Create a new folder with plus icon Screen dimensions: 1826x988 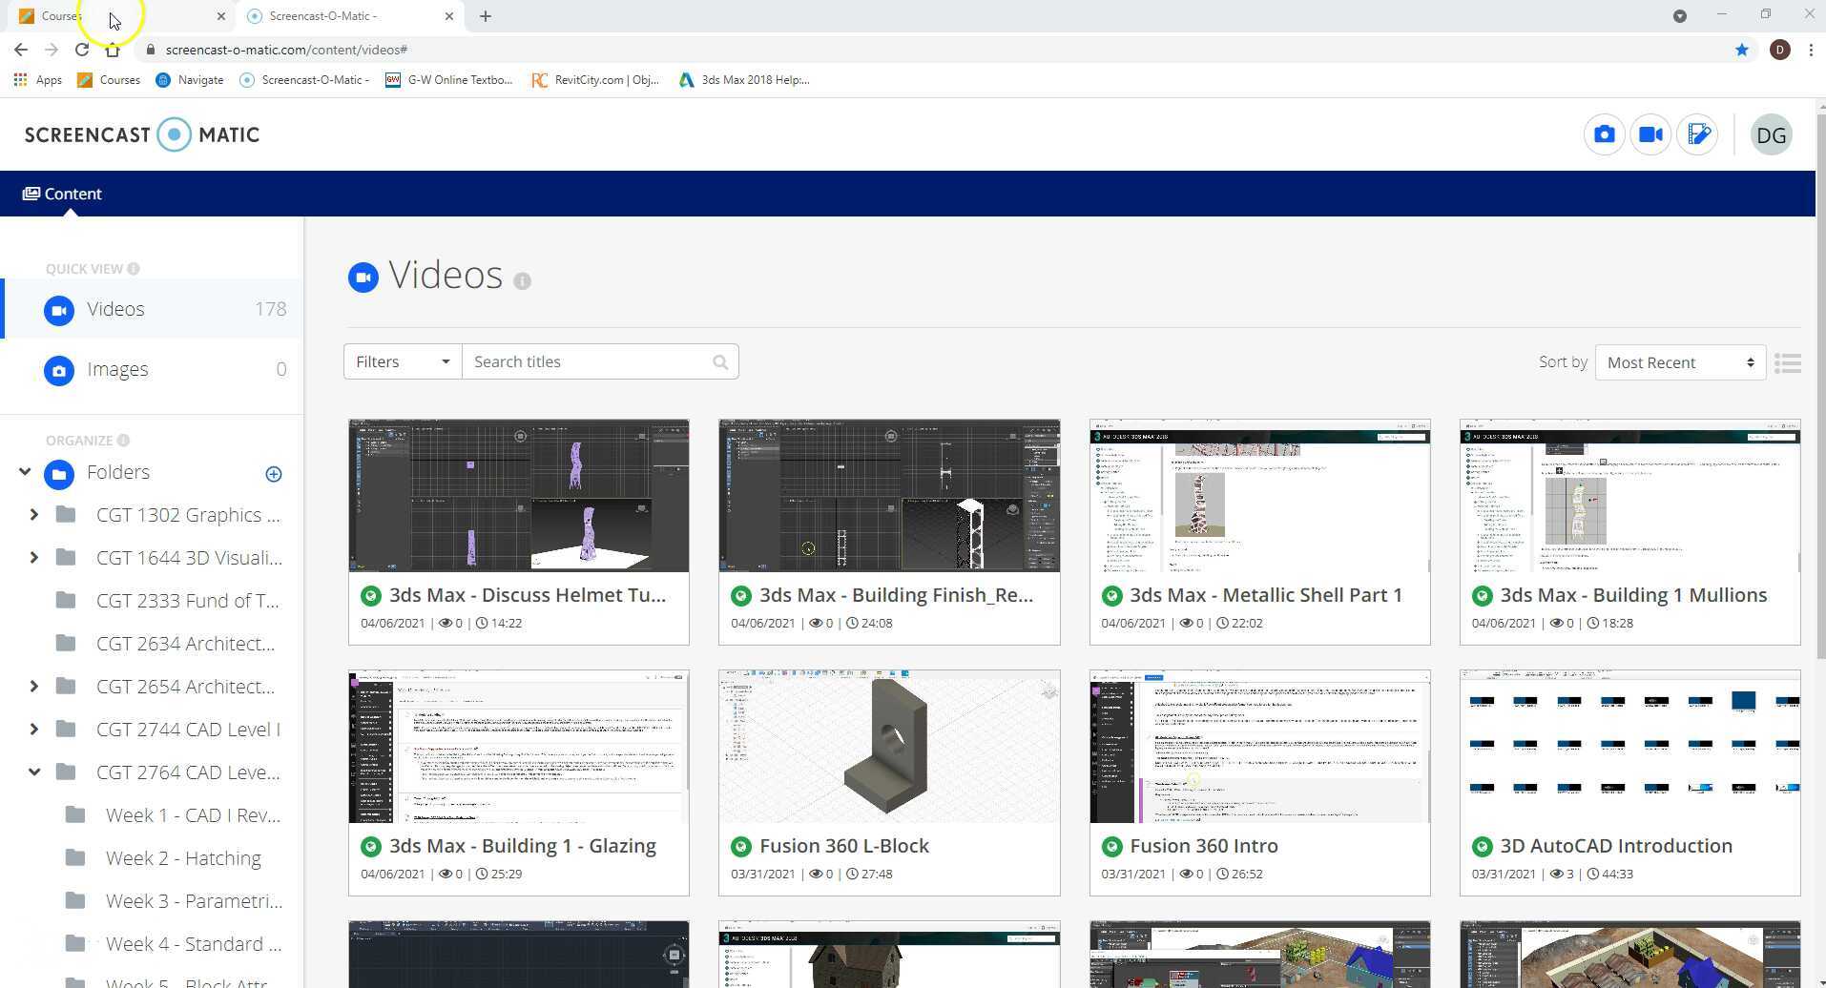click(273, 473)
